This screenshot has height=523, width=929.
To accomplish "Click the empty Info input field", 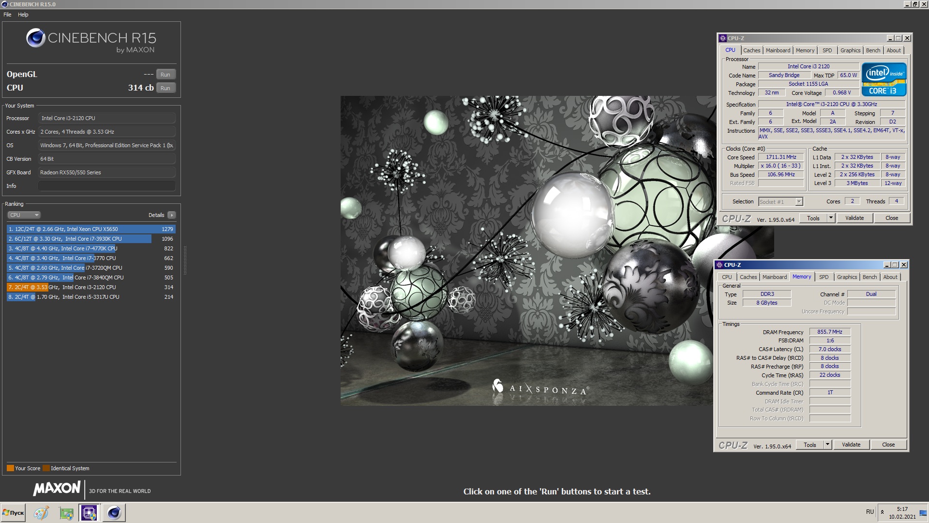I will pos(107,186).
